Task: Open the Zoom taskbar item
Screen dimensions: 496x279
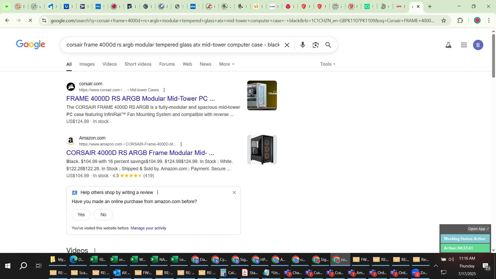Action: (x=420, y=273)
